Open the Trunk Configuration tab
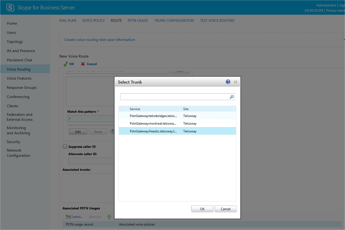The width and height of the screenshot is (345, 230). pos(174,21)
